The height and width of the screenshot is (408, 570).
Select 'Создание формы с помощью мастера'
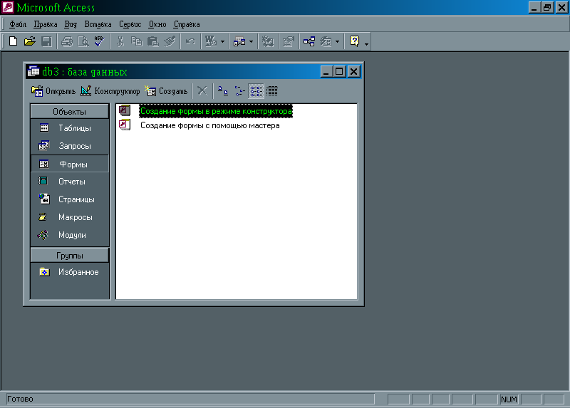click(x=210, y=126)
